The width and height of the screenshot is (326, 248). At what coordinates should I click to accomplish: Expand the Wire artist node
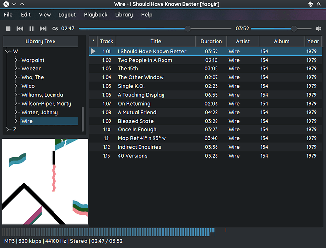[16, 121]
